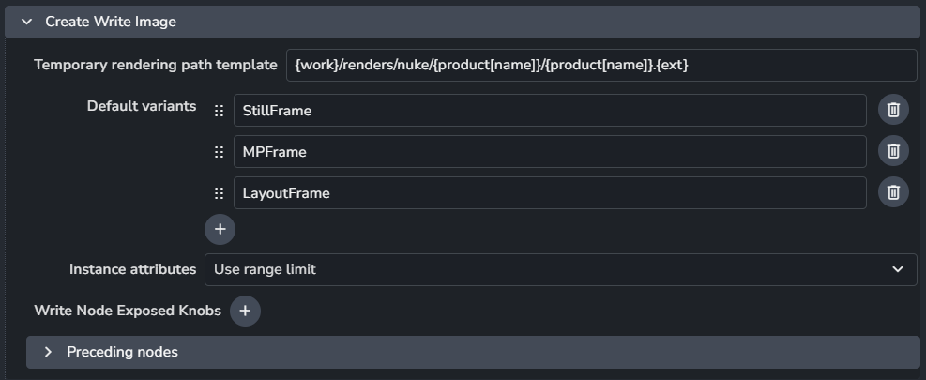This screenshot has height=380, width=926.
Task: Click the Write Node Exposed Knobs label
Action: [128, 311]
